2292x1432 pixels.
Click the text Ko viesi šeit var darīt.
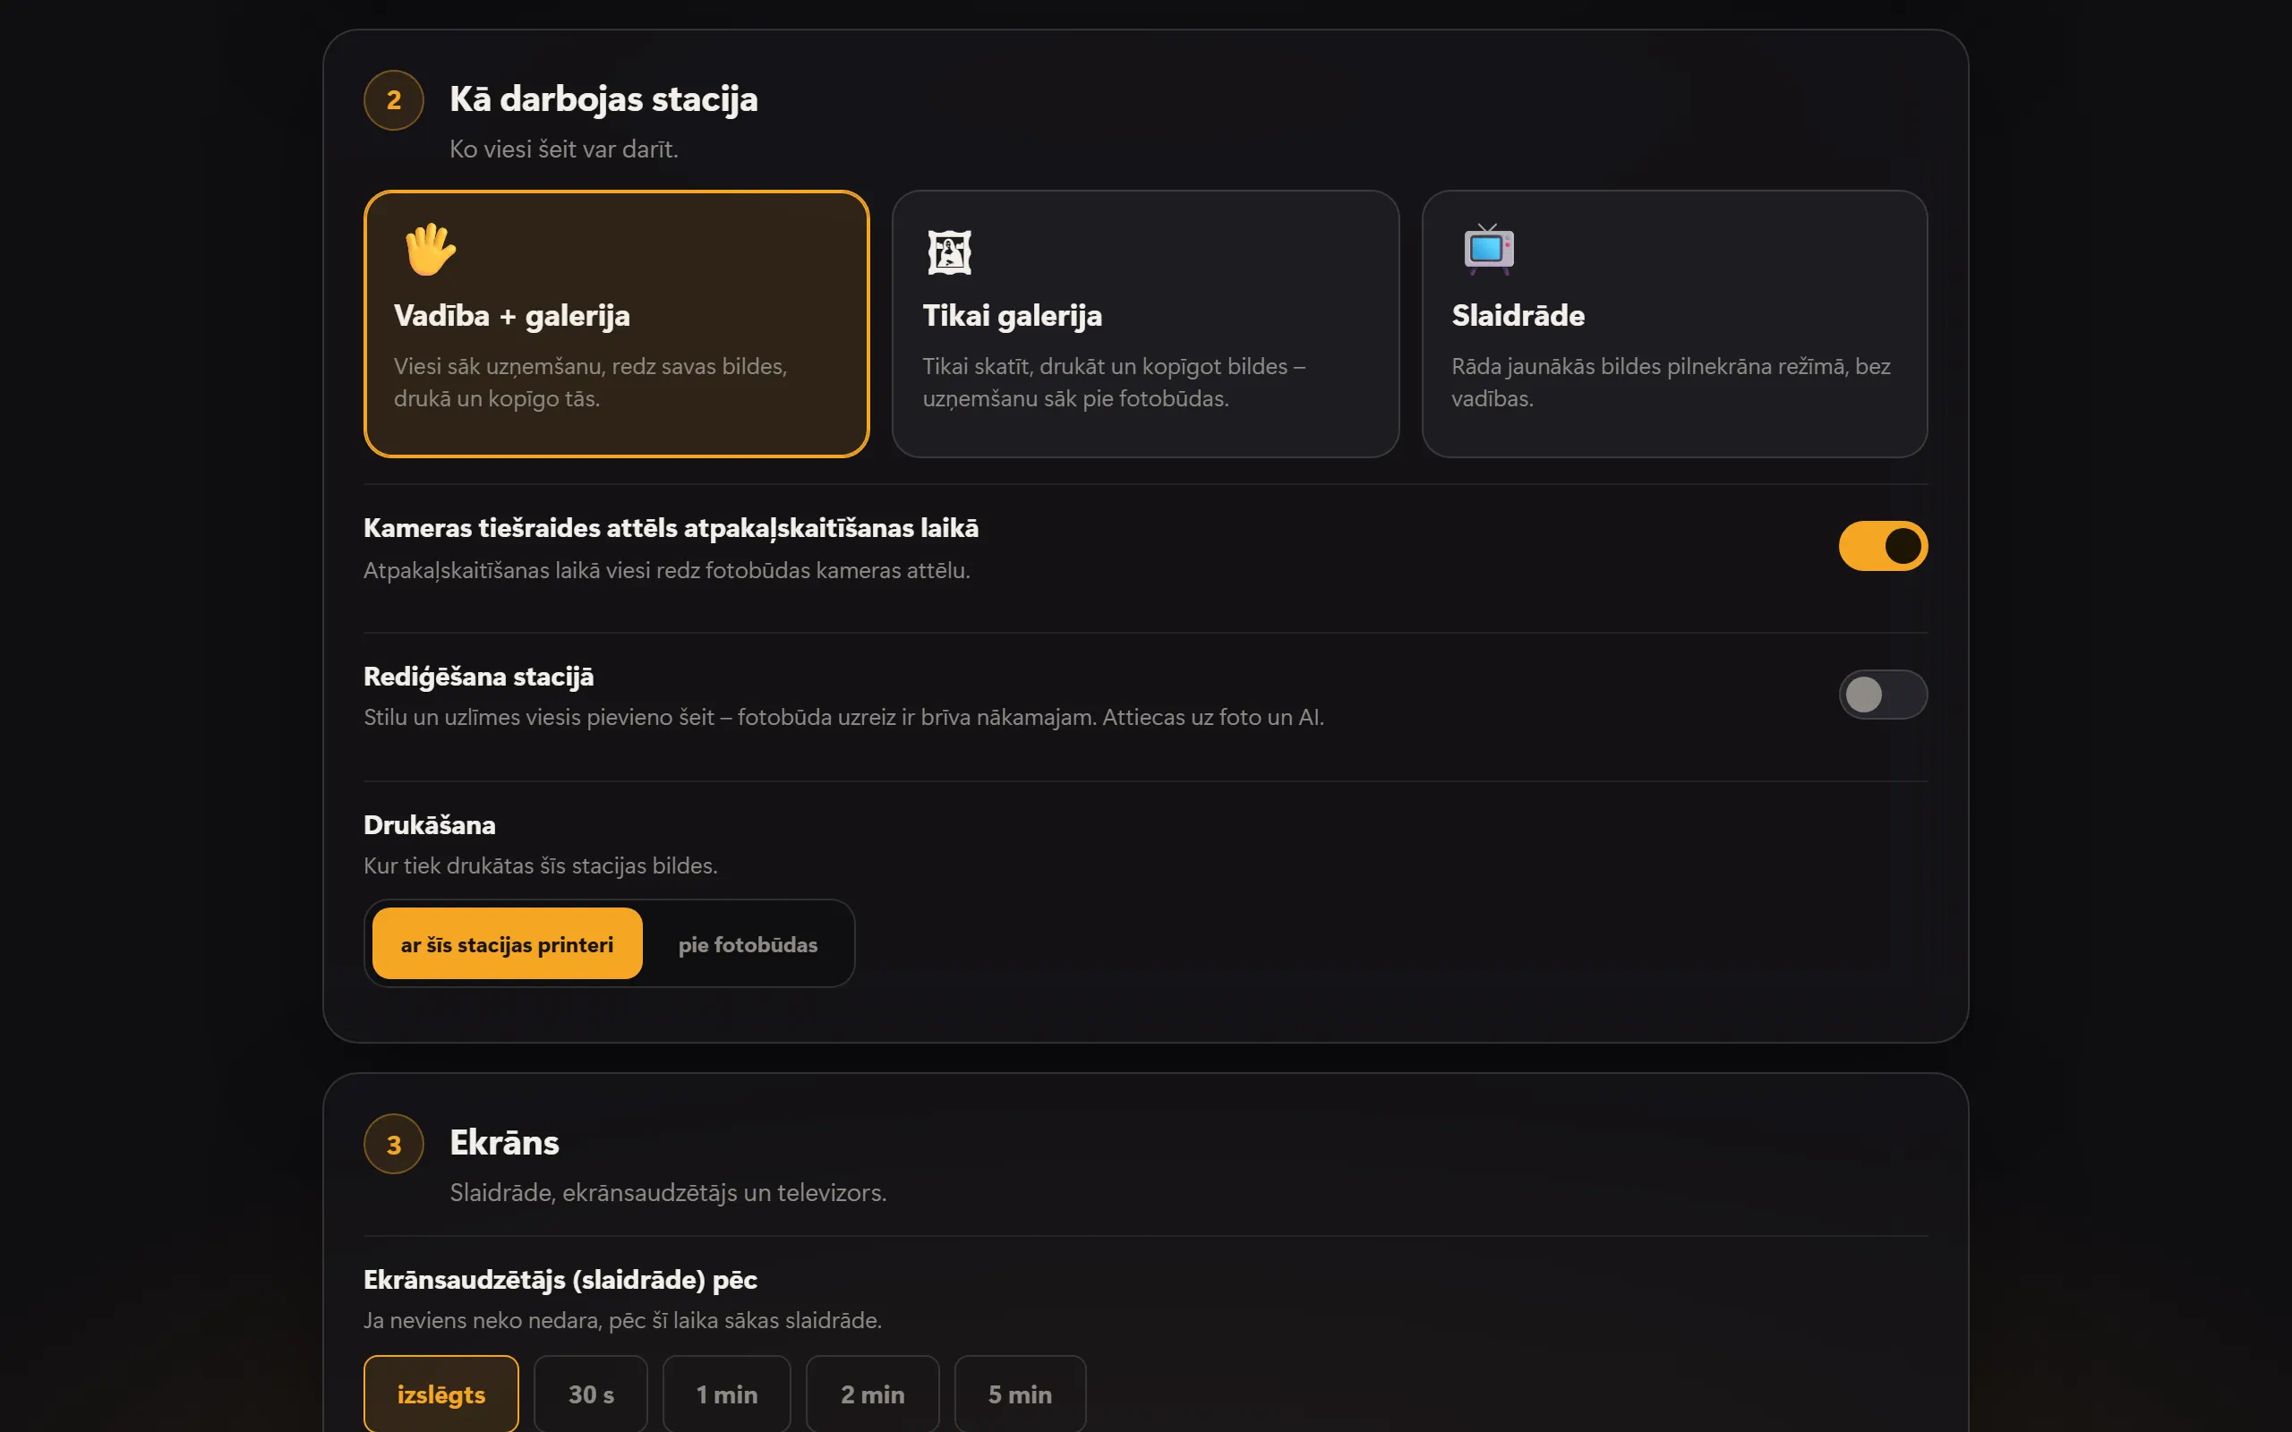tap(563, 149)
